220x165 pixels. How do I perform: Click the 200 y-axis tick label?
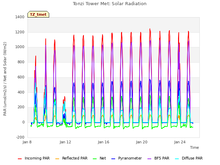click(x=21, y=107)
